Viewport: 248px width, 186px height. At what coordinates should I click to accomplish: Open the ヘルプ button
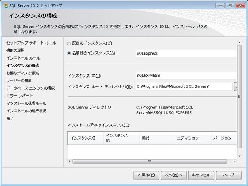[x=229, y=175]
